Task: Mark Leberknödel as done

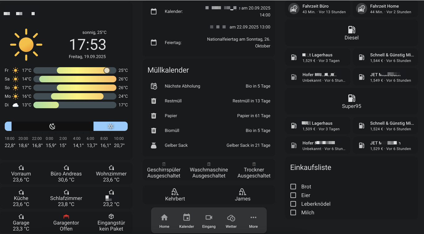Action: pos(293,204)
